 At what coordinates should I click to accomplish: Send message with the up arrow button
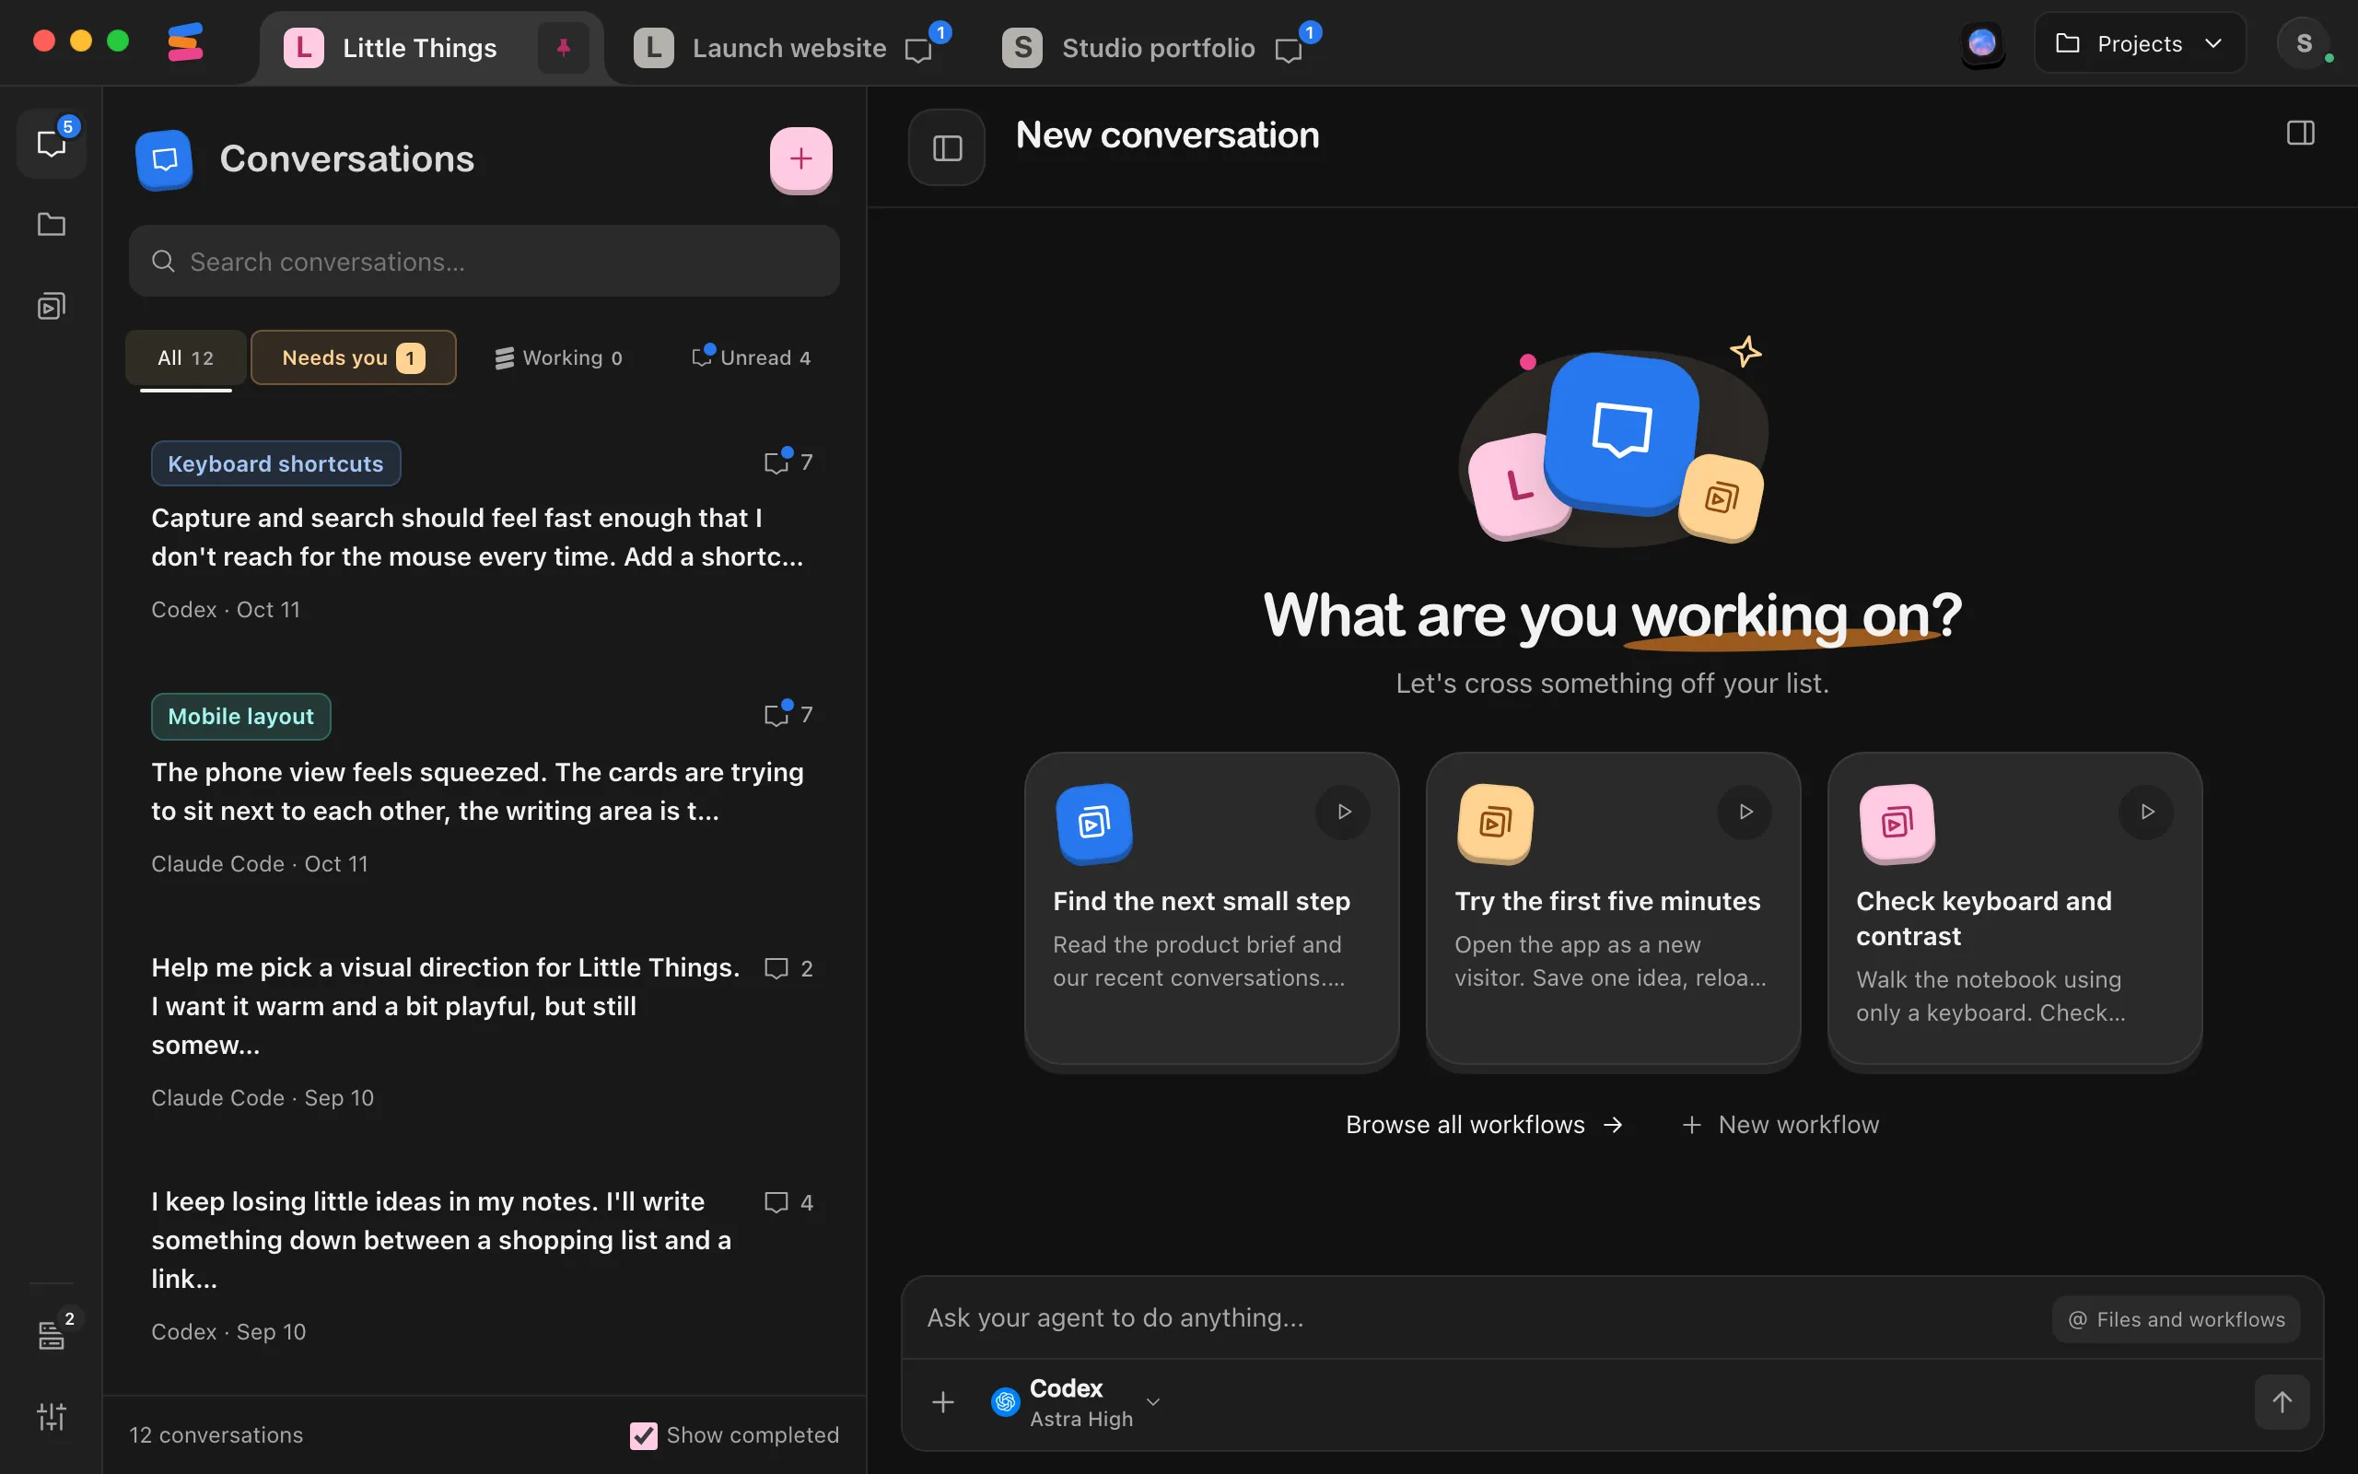(2282, 1402)
